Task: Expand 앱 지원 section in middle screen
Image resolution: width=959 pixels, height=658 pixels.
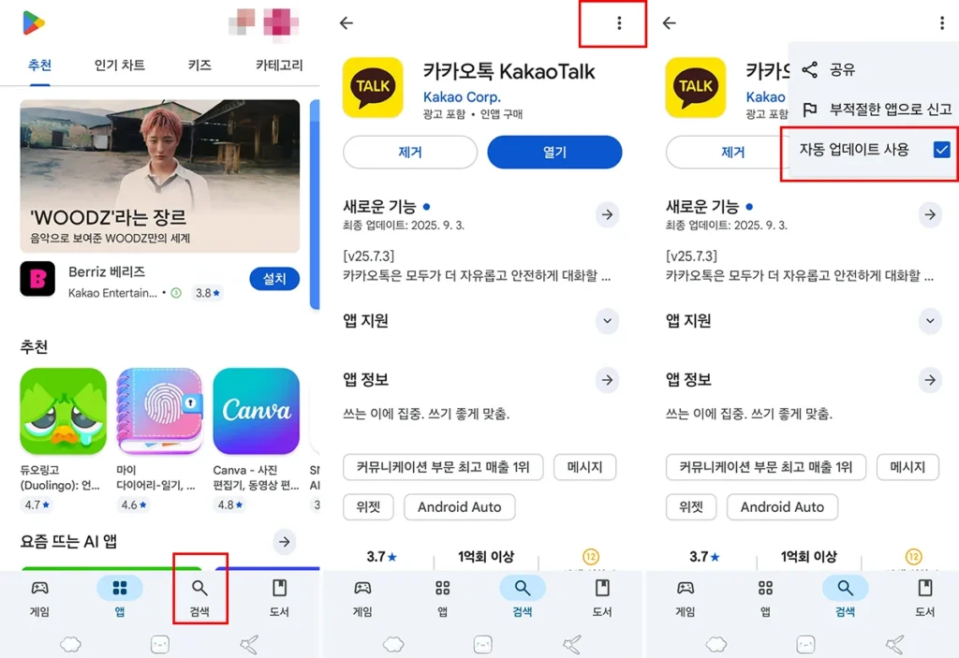Action: click(x=607, y=321)
